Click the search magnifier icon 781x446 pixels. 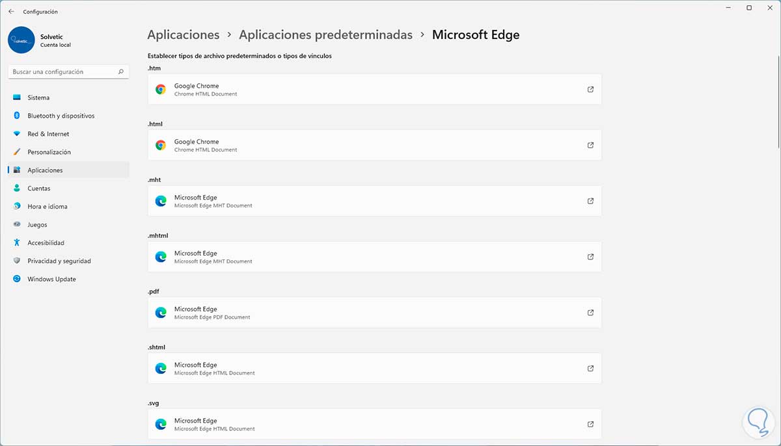(x=121, y=72)
